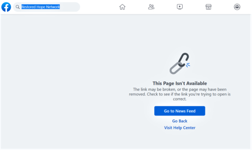Click the Facebook logo

pos(6,7)
